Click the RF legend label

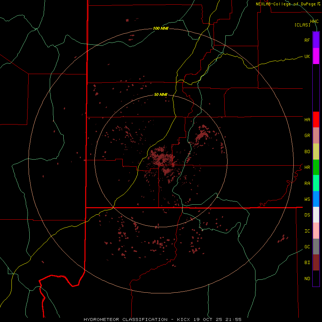(x=307, y=40)
